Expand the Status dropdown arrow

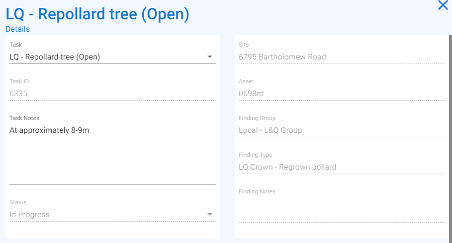210,214
